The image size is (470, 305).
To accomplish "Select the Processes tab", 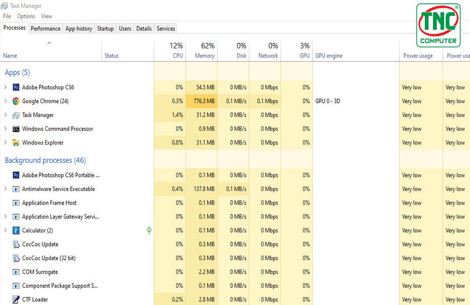I will 15,28.
